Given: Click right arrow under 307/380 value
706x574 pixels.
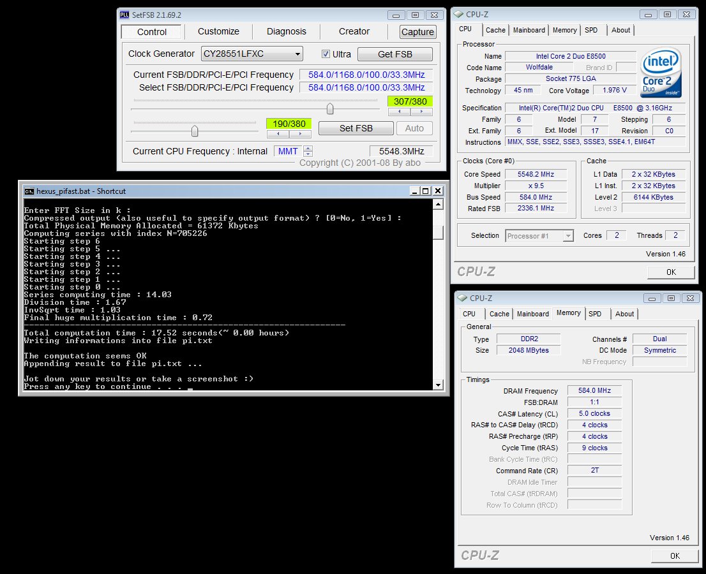Looking at the screenshot, I should [x=421, y=112].
